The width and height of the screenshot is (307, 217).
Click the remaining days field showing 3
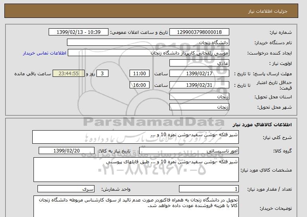[102, 74]
